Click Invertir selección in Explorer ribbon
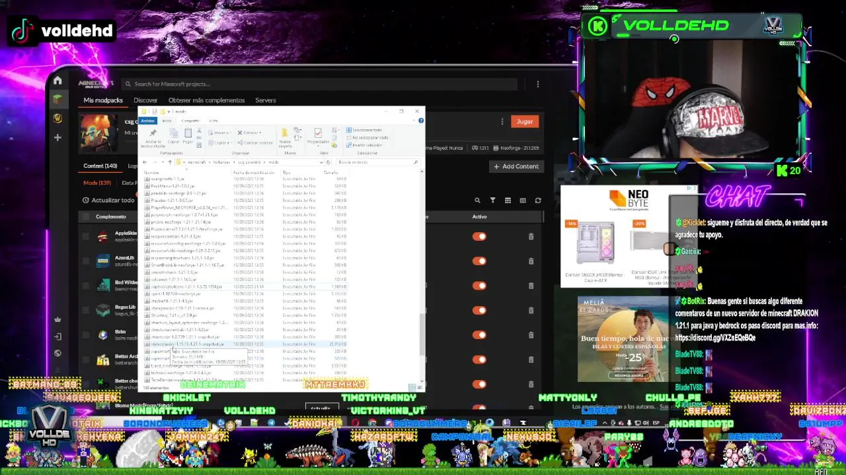 tap(365, 145)
